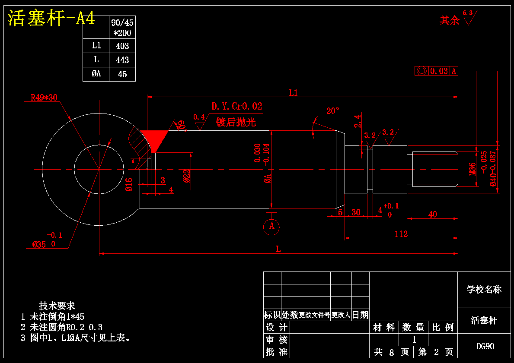Click the D.Y.Cr0.02 plating note

click(x=236, y=106)
